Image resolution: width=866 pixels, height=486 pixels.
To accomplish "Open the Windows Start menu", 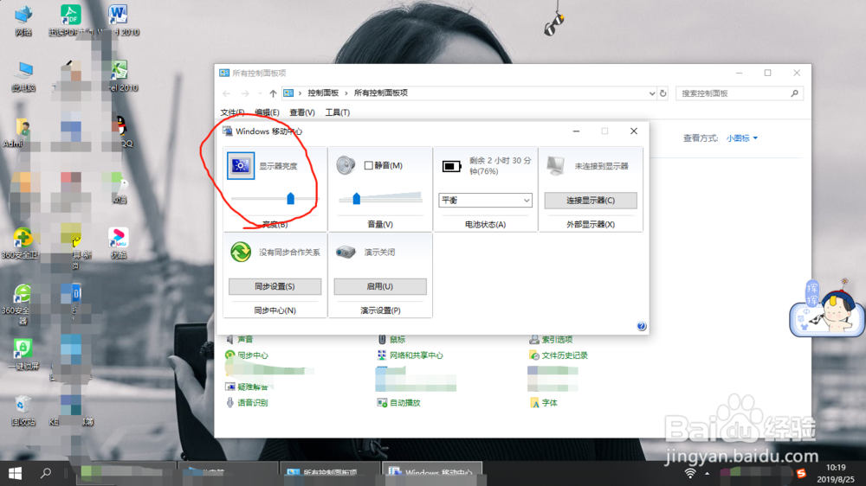I will pos(15,473).
